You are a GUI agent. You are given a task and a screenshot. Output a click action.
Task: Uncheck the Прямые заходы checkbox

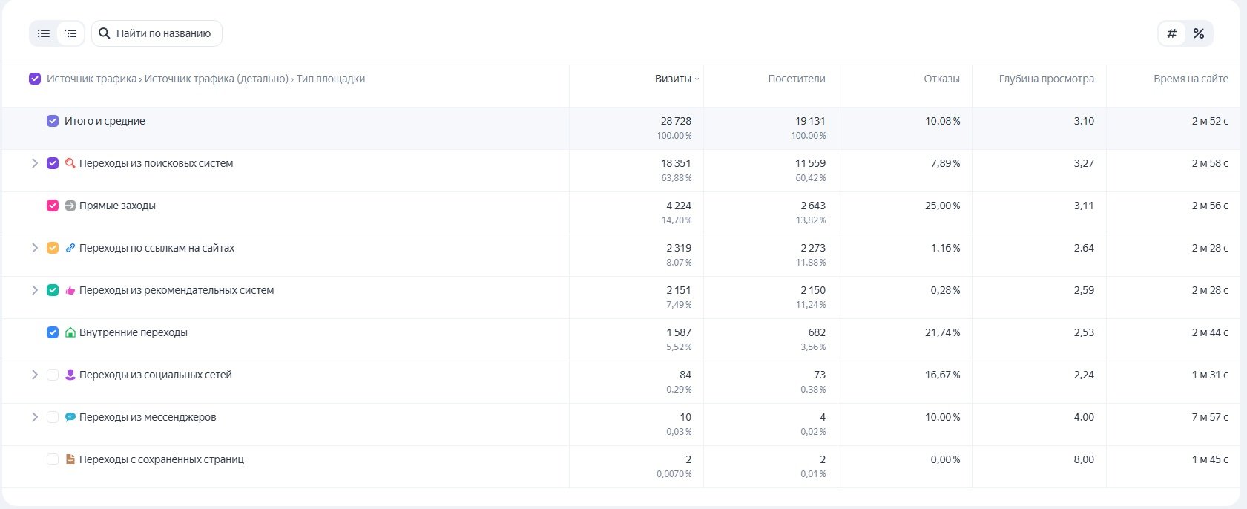(x=53, y=206)
